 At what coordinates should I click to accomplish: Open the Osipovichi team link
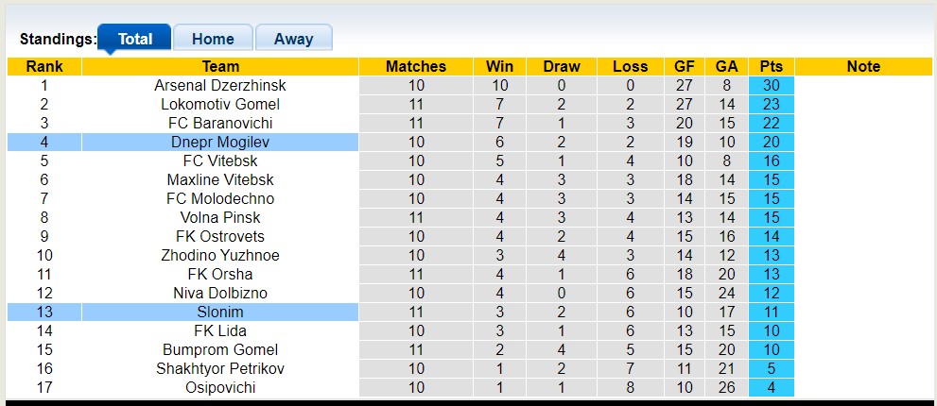click(x=220, y=387)
